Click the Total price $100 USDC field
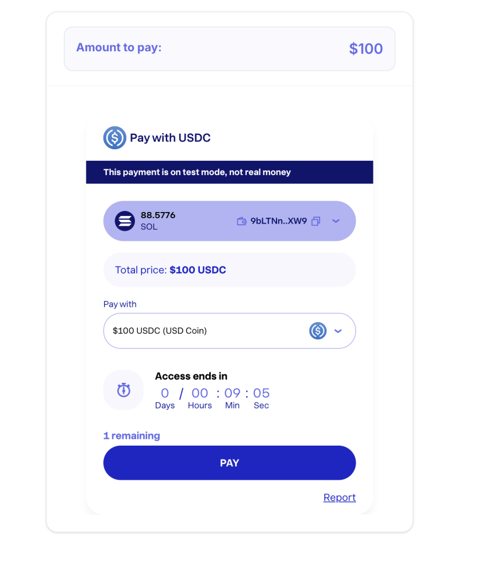The height and width of the screenshot is (564, 483). point(229,270)
